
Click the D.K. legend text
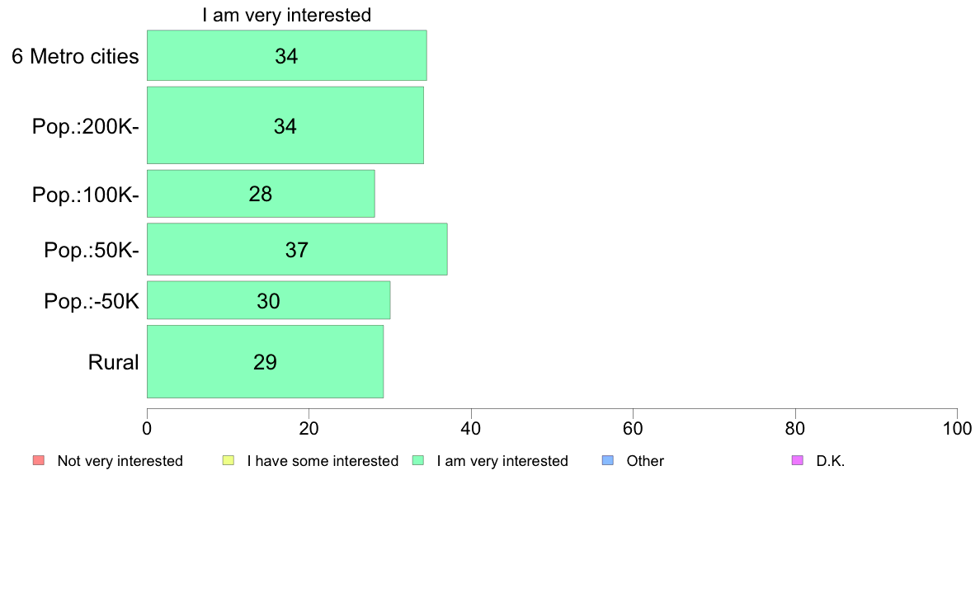831,461
